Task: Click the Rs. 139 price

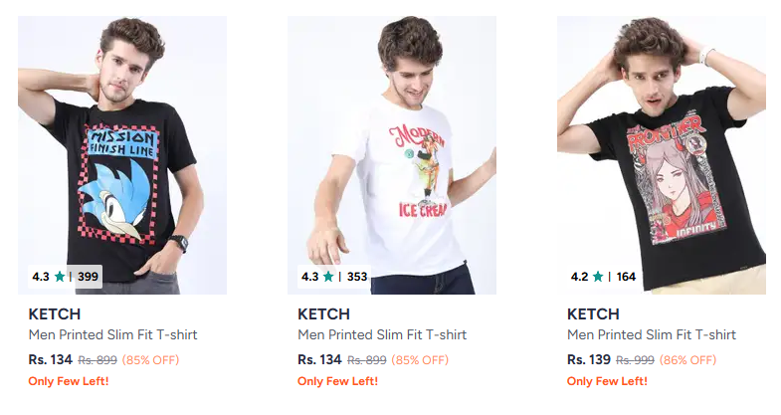Action: point(588,359)
